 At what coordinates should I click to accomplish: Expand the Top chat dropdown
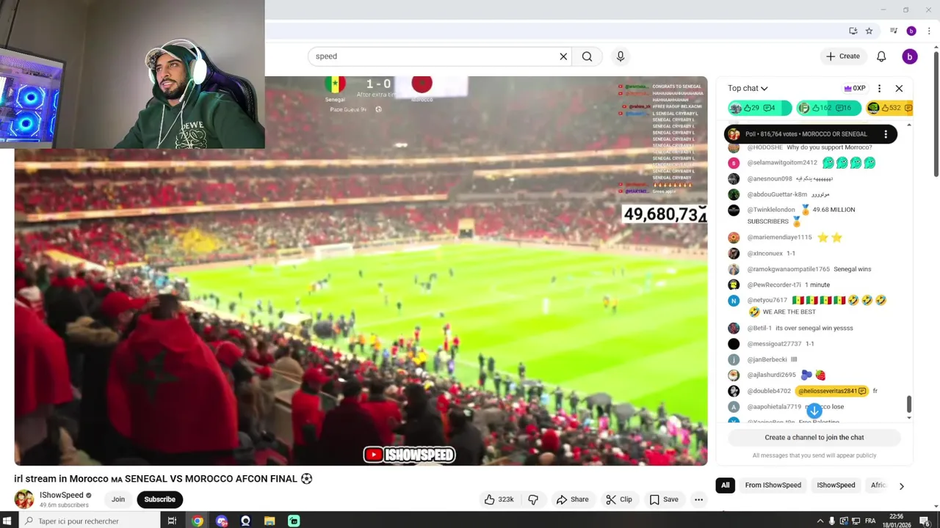tap(748, 88)
